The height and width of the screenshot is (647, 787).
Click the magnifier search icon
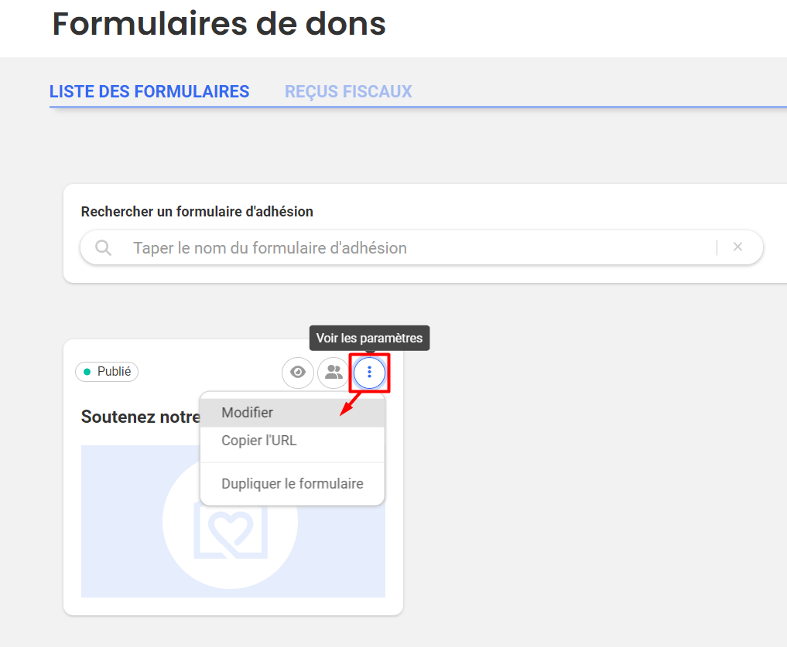(104, 248)
